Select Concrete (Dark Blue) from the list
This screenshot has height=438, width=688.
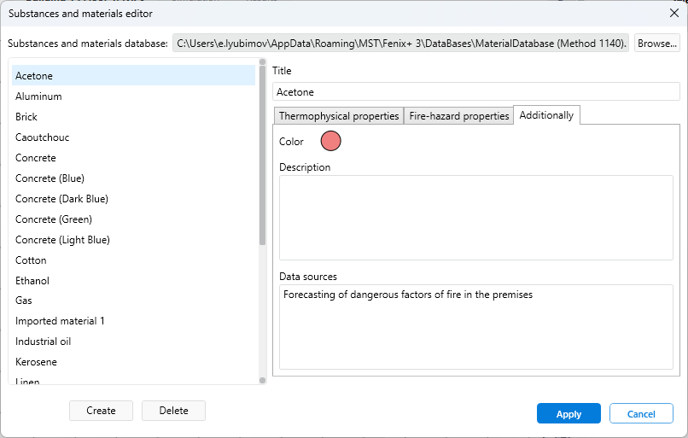61,199
